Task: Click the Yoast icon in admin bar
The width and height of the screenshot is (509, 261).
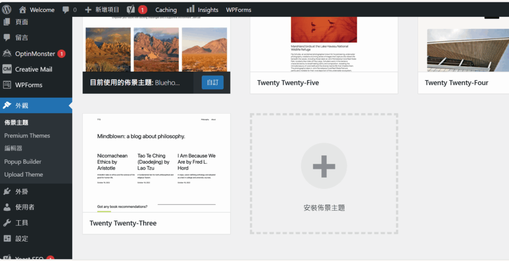Action: pos(131,10)
